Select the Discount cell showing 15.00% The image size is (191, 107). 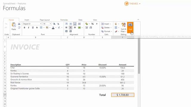(102, 77)
